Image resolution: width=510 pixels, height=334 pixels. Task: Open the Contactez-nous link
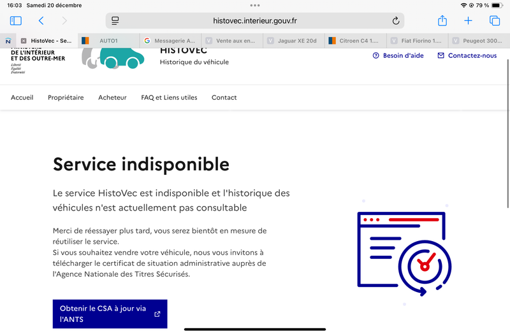point(467,55)
